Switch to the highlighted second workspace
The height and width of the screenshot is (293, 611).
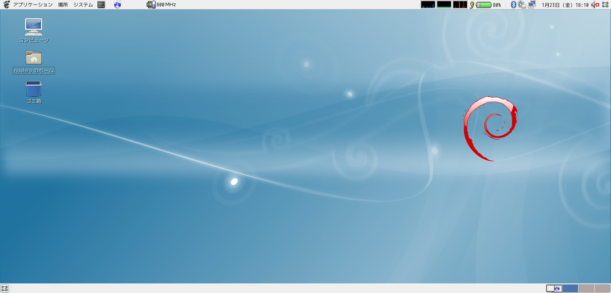coord(570,288)
